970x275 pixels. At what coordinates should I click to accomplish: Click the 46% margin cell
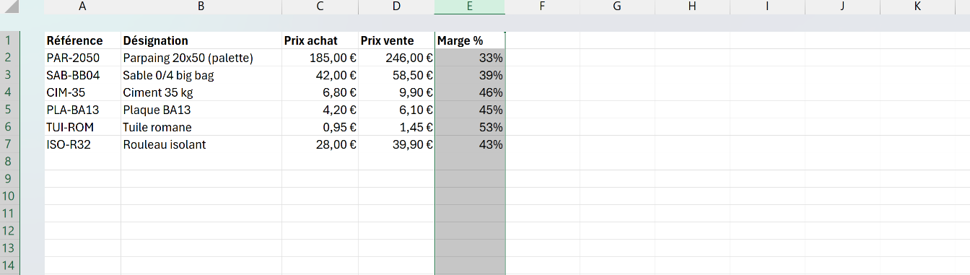[470, 92]
